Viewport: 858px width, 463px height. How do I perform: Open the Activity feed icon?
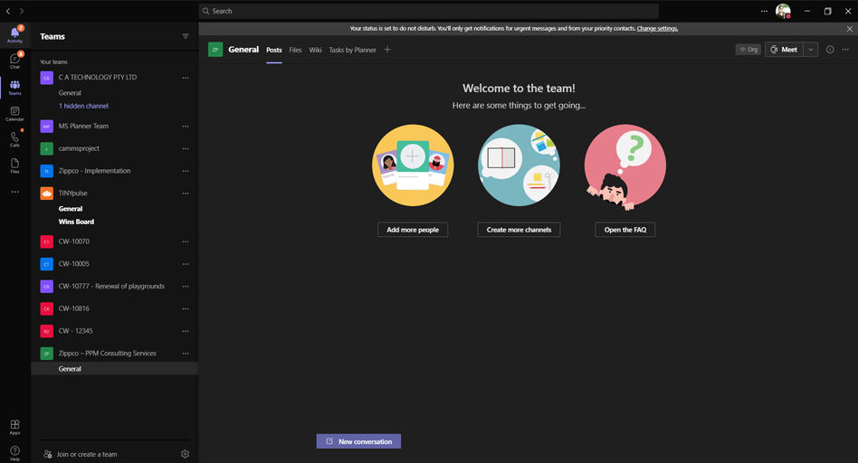click(14, 33)
